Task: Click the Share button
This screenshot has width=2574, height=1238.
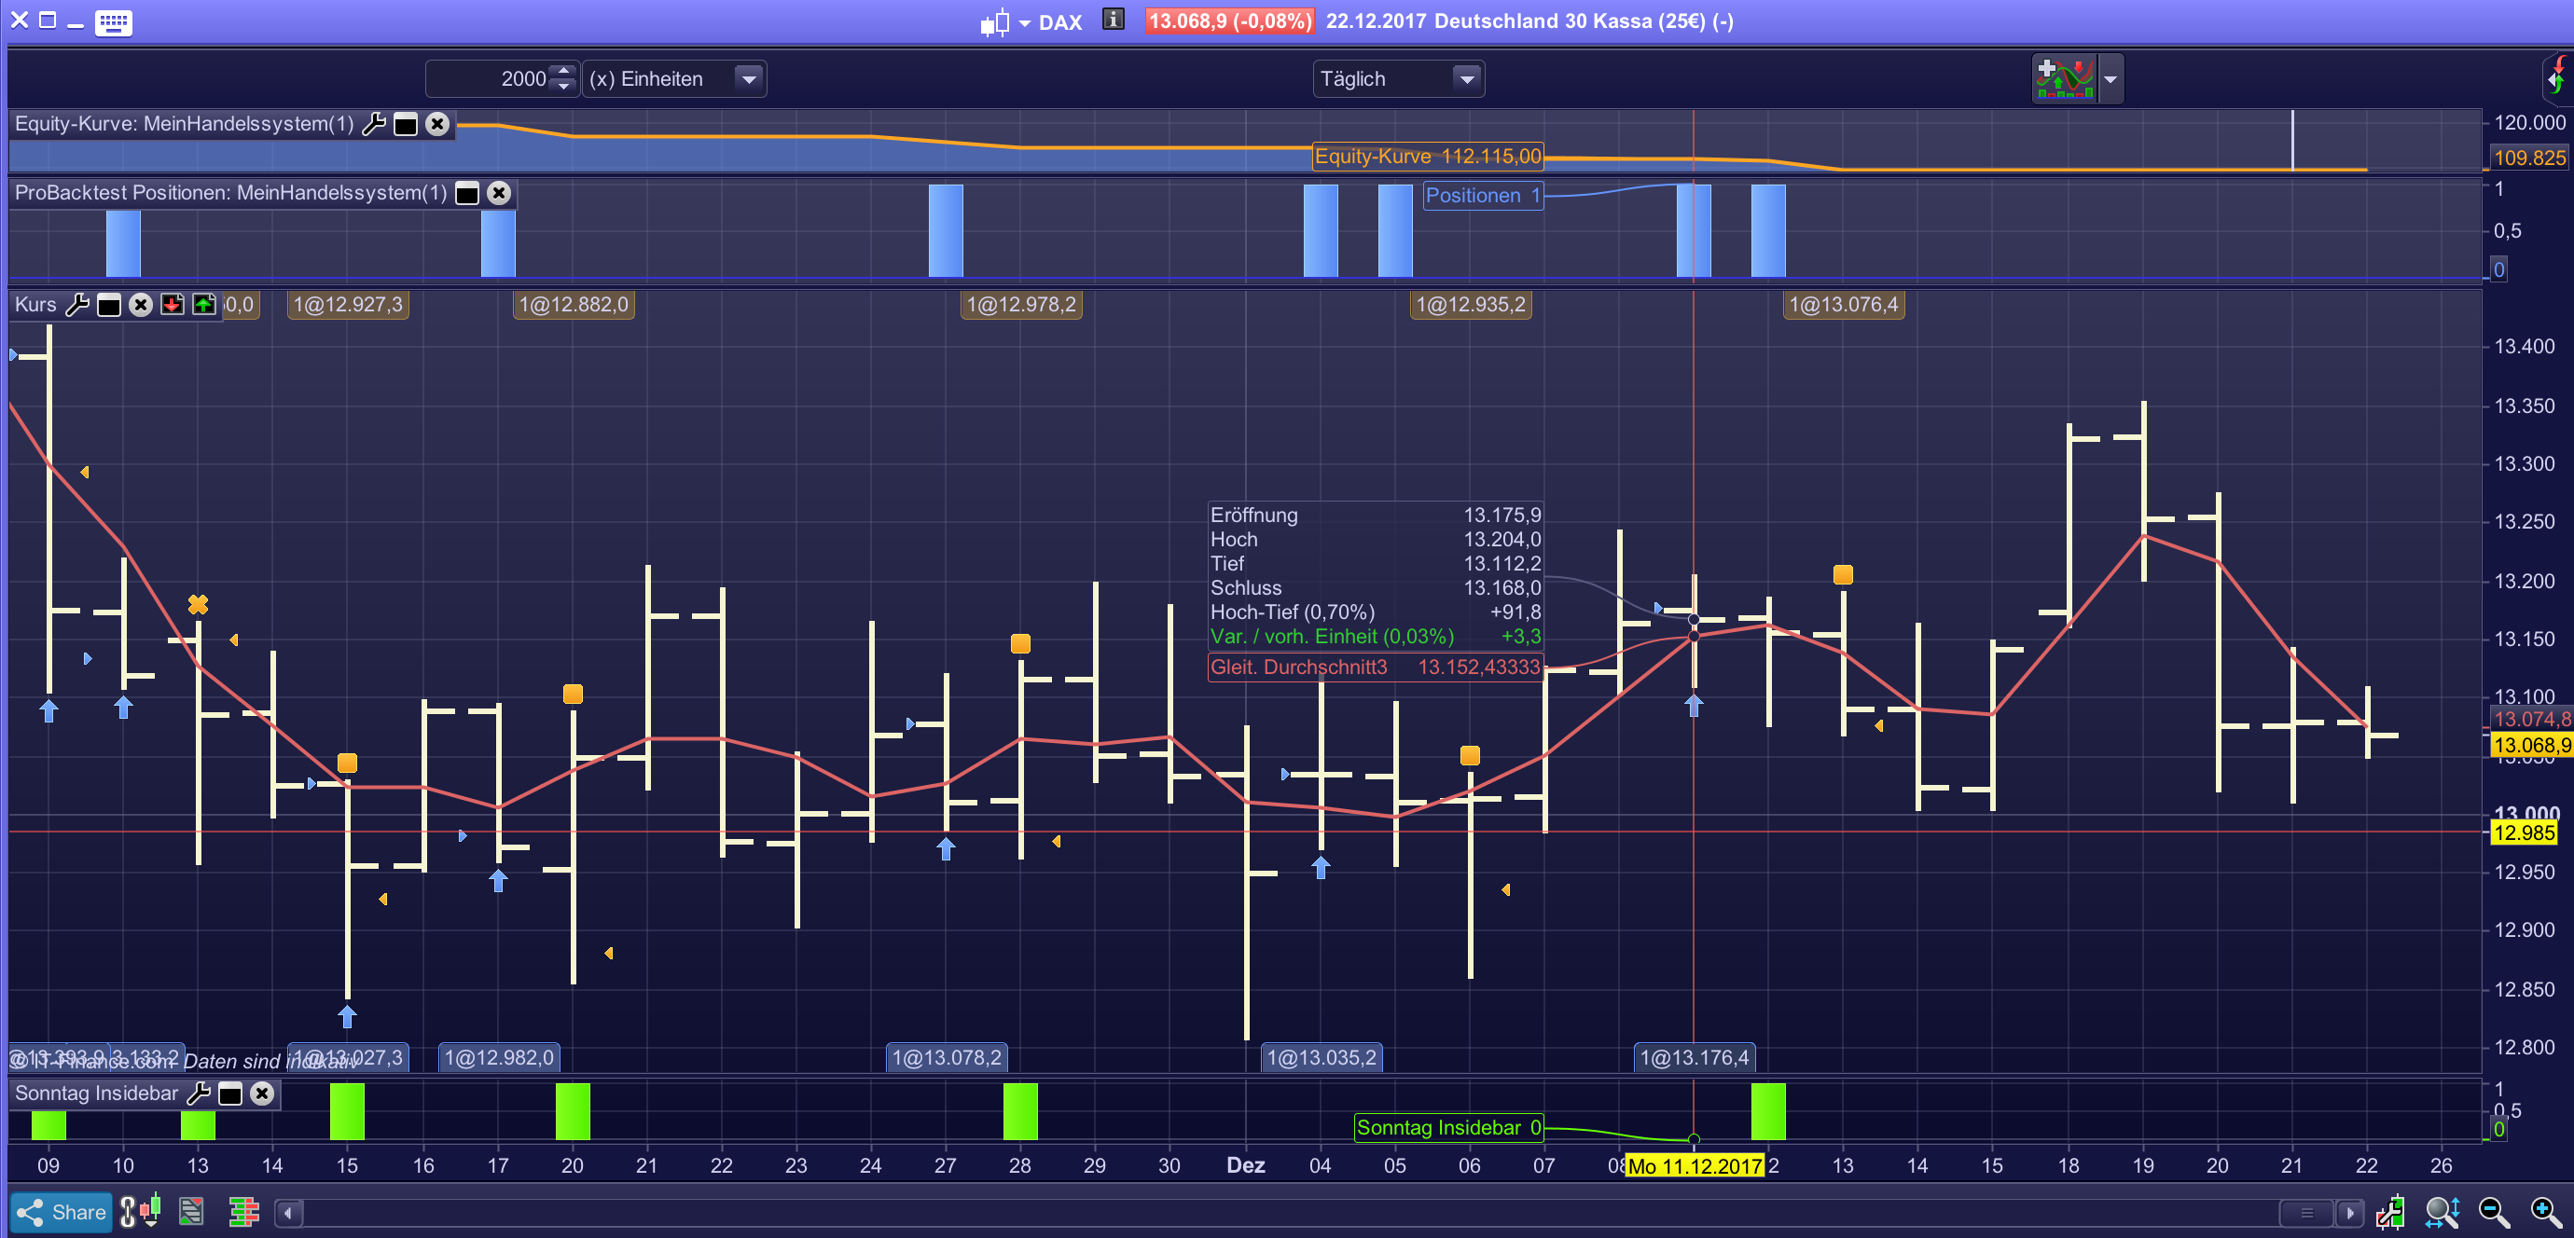Action: point(62,1212)
